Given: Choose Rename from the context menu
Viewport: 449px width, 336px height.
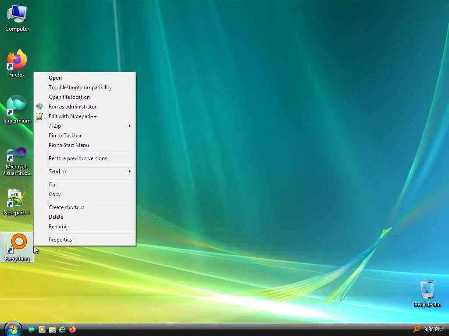Looking at the screenshot, I should point(85,227).
